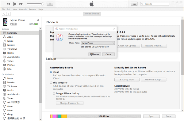The height and width of the screenshot is (121, 184).
Task: Skip forward with the fast-forward button
Action: pos(21,4)
